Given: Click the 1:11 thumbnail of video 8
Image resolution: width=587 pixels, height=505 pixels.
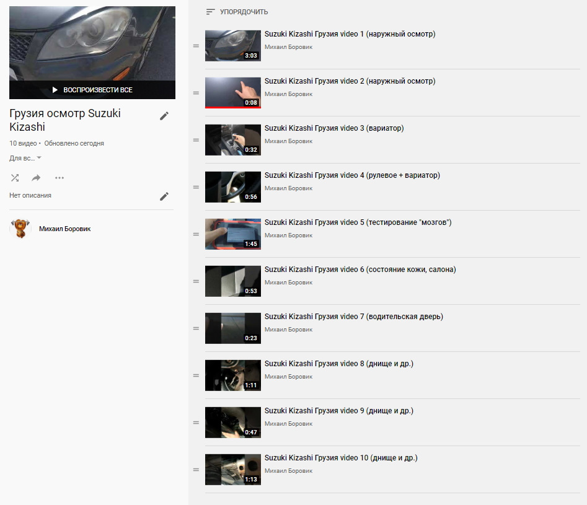Looking at the screenshot, I should [233, 375].
